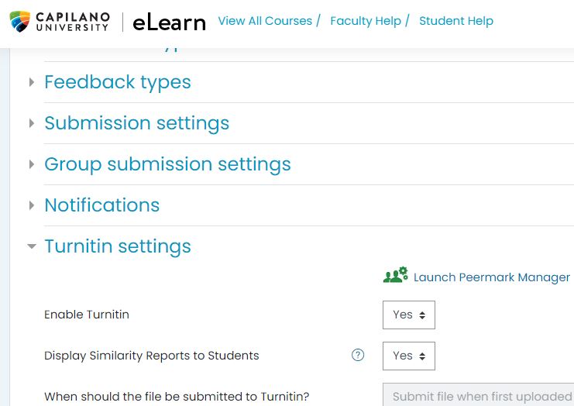
Task: Open Student Help in top navigation
Action: (455, 21)
